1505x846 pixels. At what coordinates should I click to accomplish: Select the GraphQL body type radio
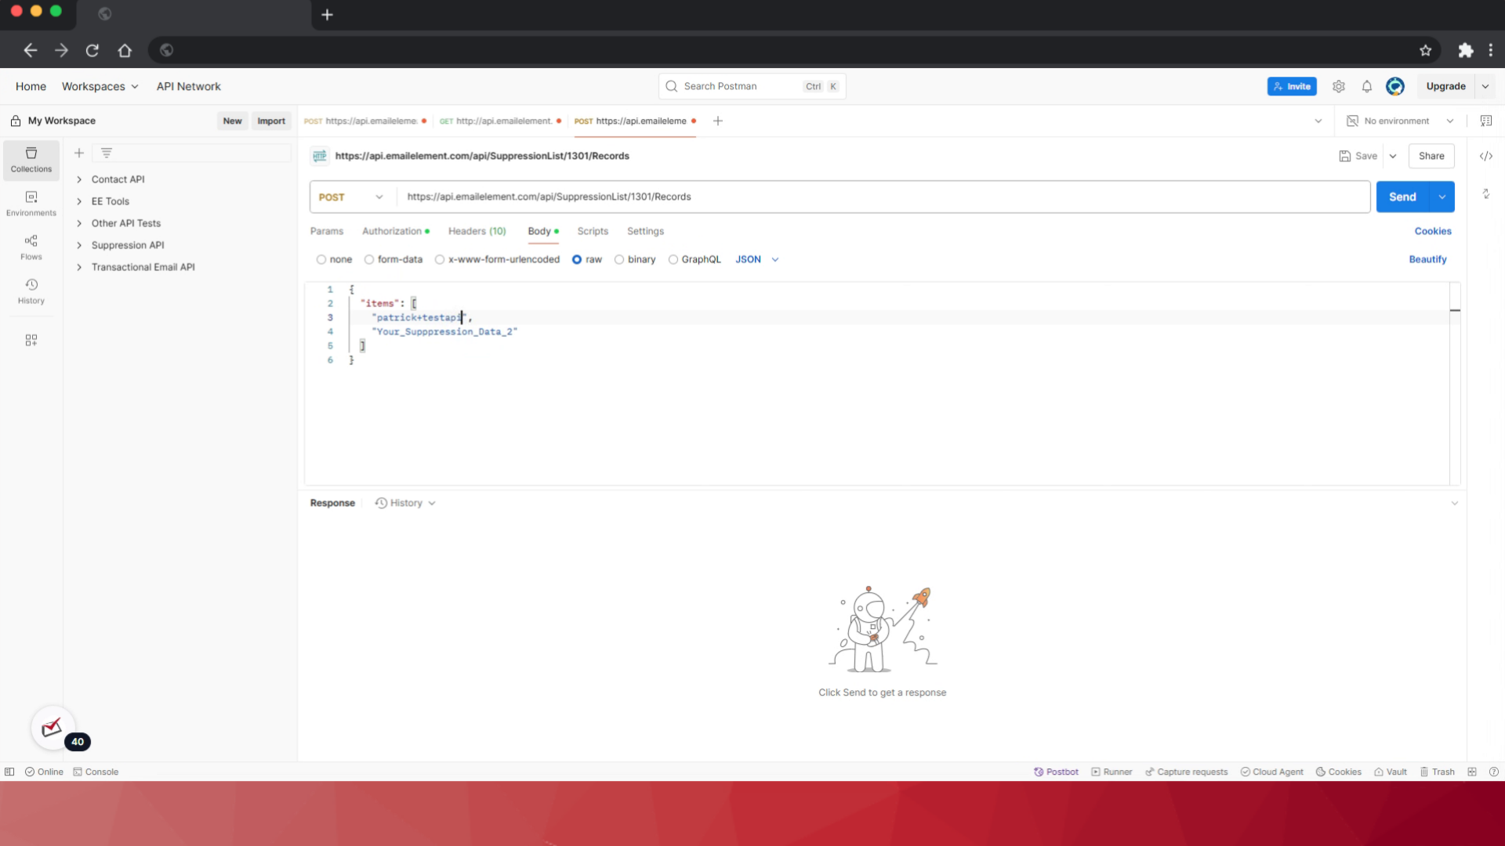point(673,259)
